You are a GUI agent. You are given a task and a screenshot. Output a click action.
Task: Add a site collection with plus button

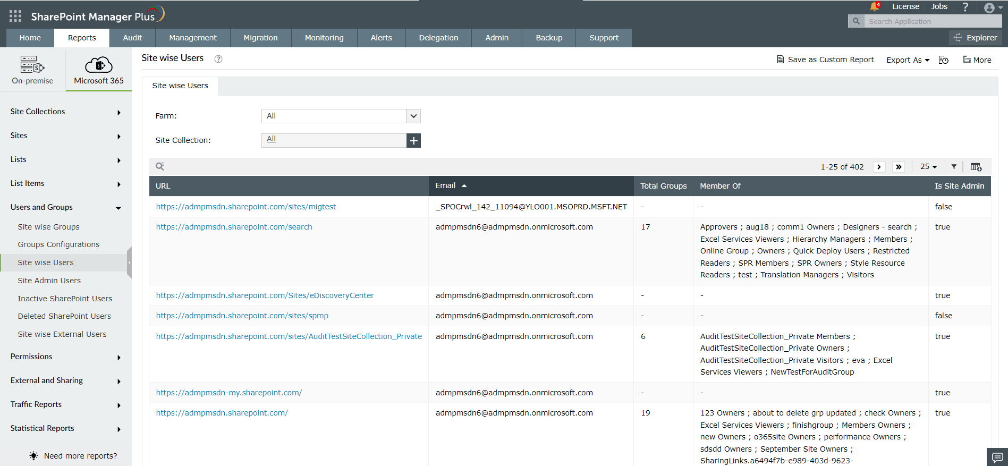pos(413,140)
